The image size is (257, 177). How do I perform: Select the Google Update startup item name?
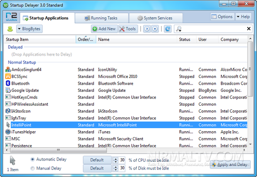coord(25,91)
